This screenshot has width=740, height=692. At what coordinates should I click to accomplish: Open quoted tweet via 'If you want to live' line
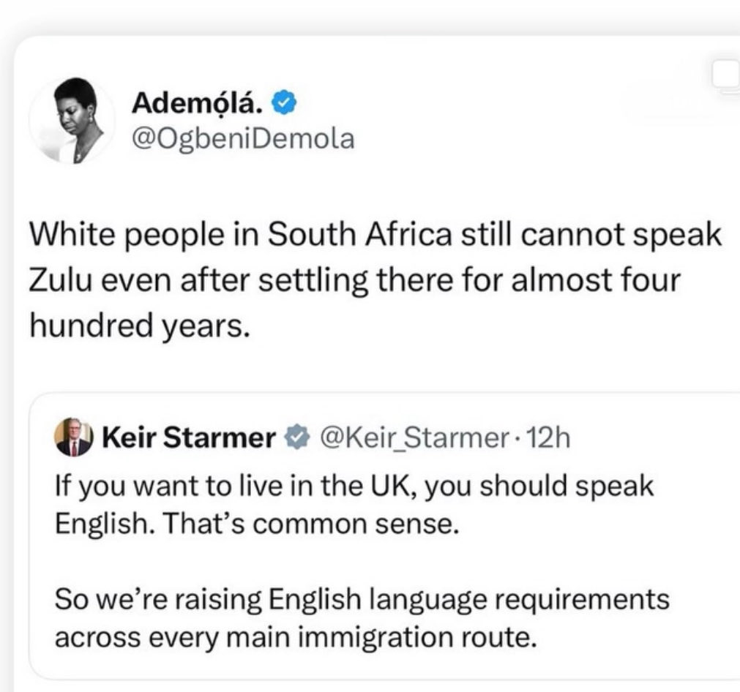pos(354,486)
